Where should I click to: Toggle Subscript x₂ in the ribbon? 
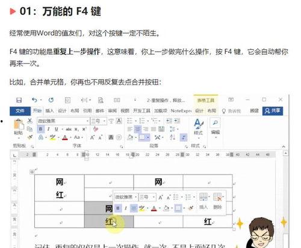(x=76, y=129)
